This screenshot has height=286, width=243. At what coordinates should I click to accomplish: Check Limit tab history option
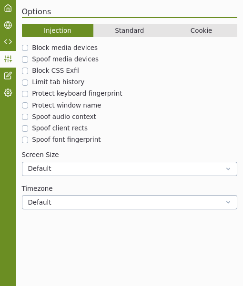[x=25, y=82]
